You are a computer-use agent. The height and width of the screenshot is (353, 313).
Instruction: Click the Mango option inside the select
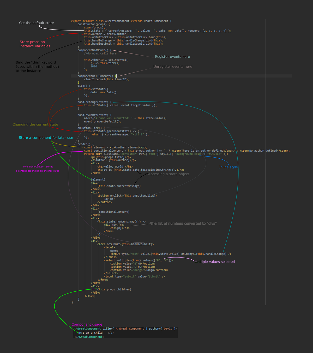(x=138, y=270)
